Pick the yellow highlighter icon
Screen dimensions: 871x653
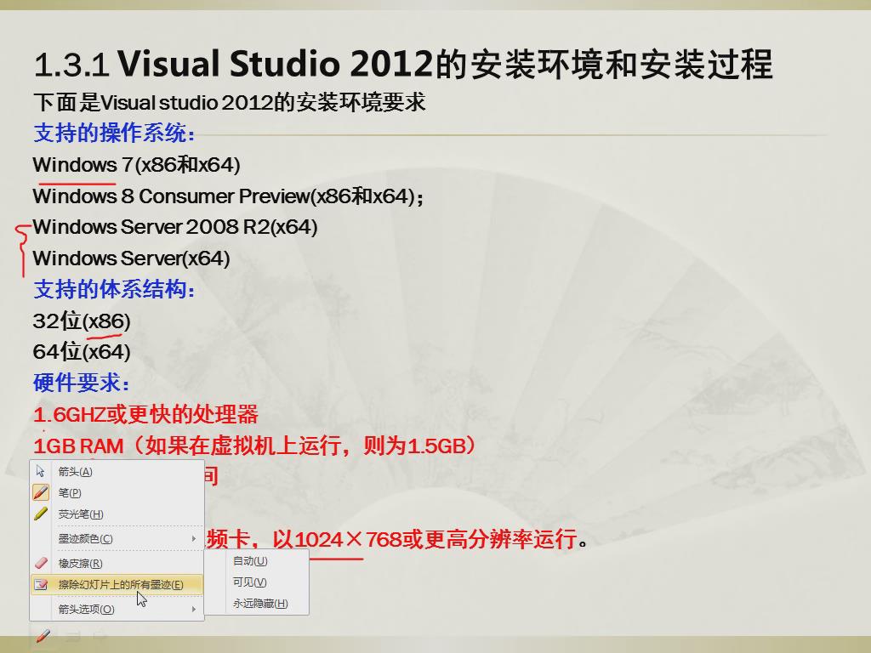41,514
